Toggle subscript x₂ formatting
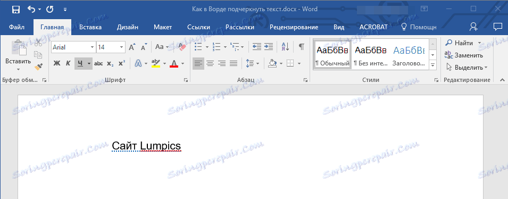508x199 pixels. click(x=110, y=63)
